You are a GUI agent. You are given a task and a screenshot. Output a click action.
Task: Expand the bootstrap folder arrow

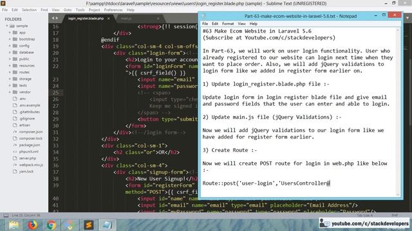coord(10,39)
